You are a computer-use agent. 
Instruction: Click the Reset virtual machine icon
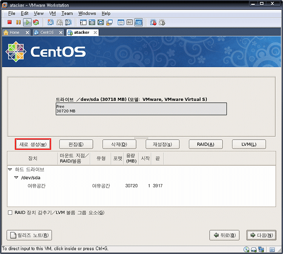tap(36, 22)
